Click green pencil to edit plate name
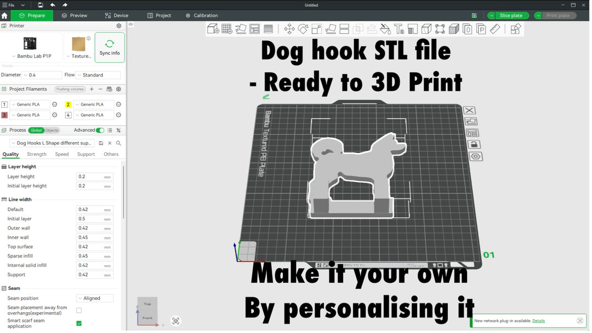This screenshot has height=333, width=592. pos(266,97)
